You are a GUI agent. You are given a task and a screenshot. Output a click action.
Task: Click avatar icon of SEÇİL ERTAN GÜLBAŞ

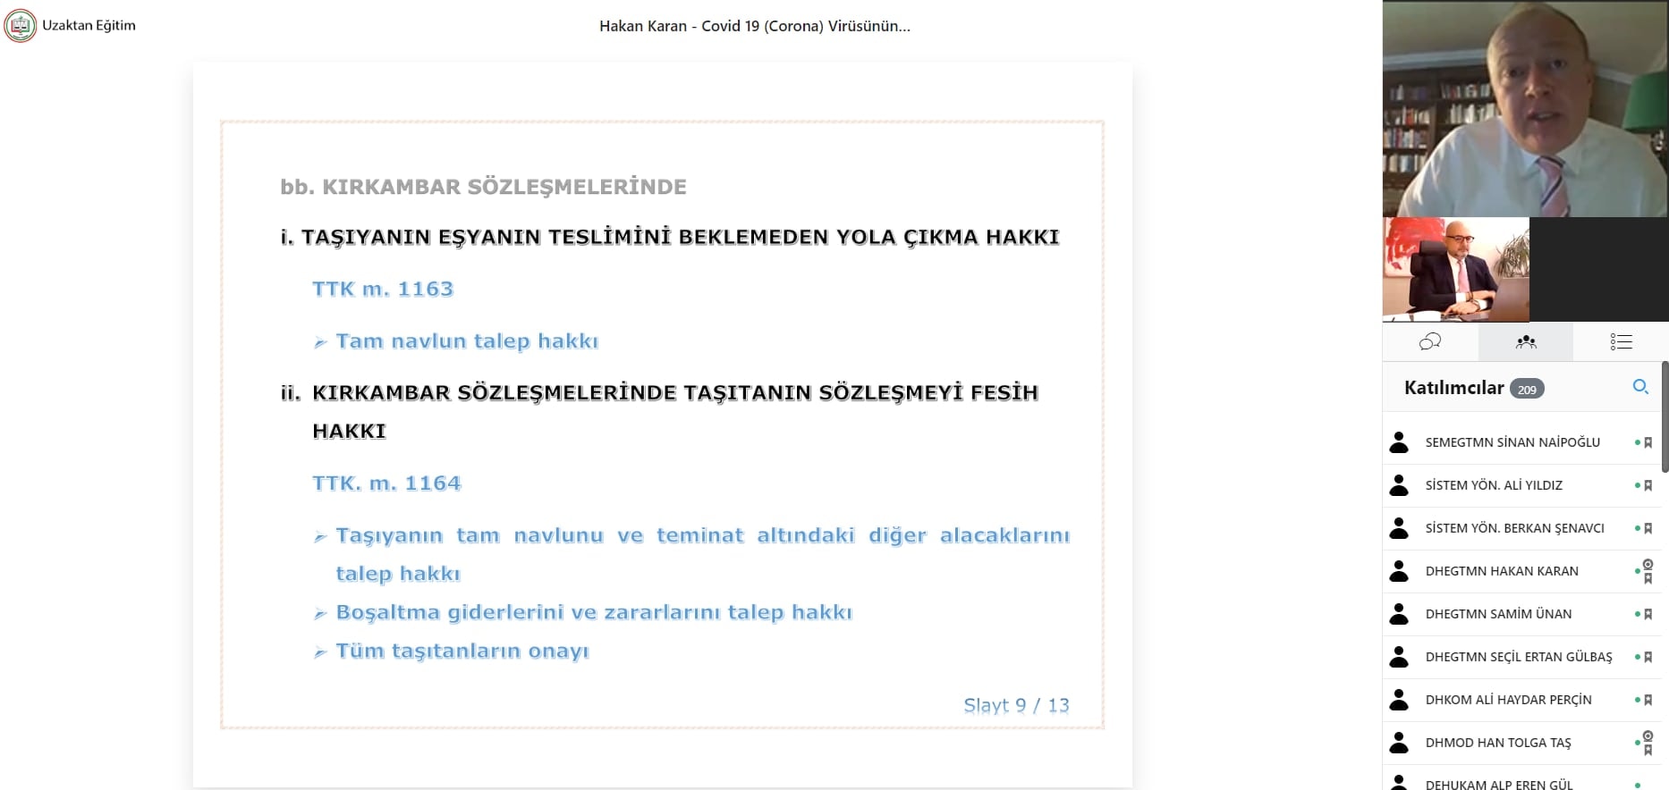(x=1399, y=657)
